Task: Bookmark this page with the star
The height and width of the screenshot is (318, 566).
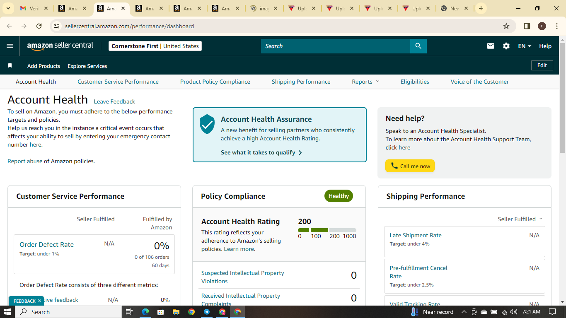Action: point(506,26)
